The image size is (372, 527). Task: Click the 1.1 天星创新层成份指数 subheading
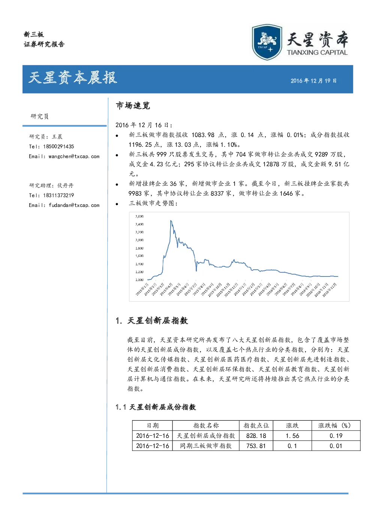click(156, 407)
